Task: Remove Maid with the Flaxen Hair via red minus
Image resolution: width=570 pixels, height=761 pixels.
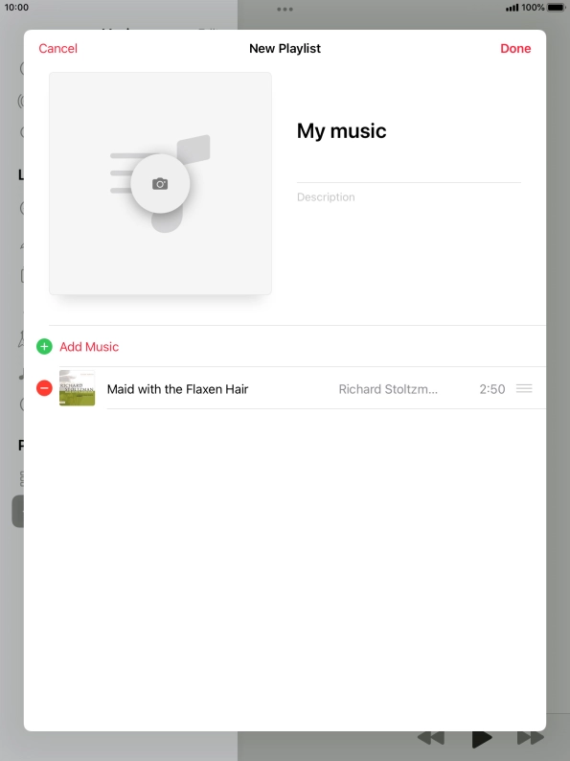Action: [x=44, y=388]
